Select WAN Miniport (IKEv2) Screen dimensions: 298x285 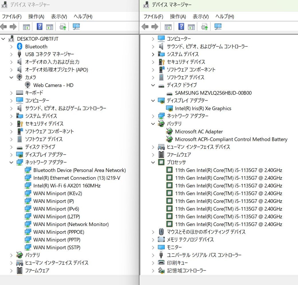pos(58,193)
